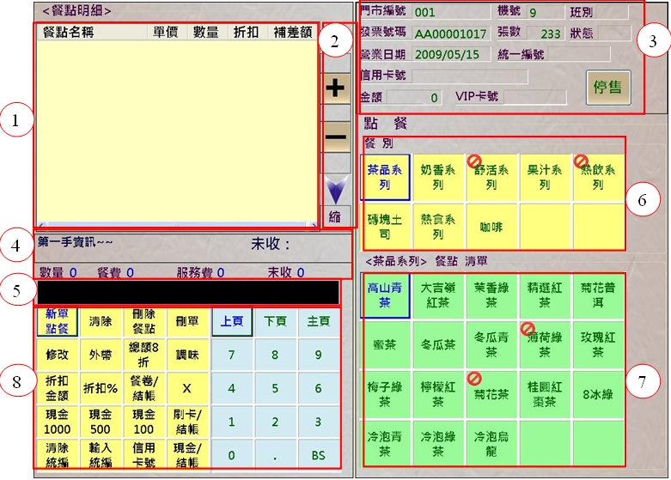The width and height of the screenshot is (671, 480).
Task: Click the down arrow below minus button
Action: 336,187
